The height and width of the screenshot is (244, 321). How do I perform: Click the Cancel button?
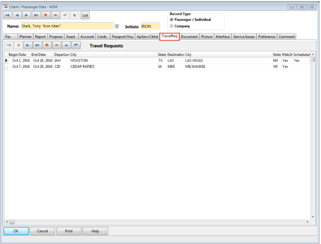point(42,231)
